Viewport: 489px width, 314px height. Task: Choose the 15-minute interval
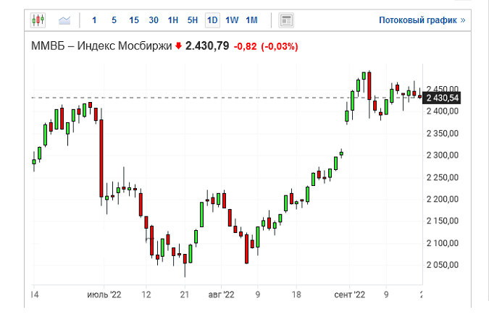coord(134,20)
